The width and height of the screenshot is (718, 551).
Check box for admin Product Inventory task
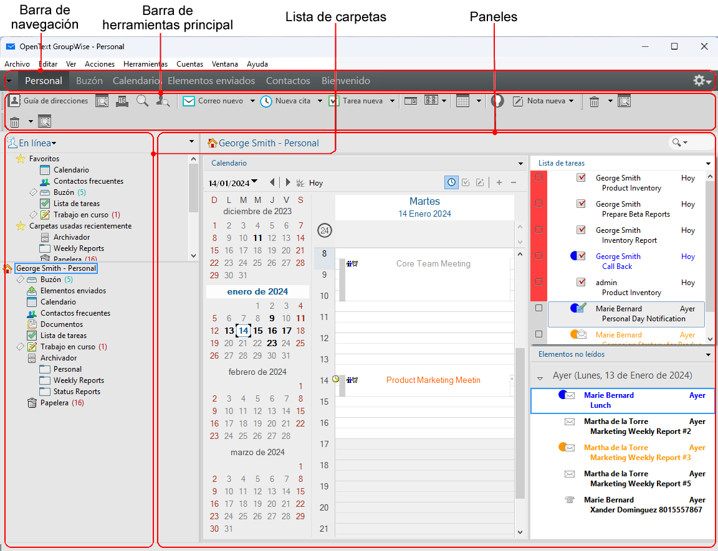(539, 281)
